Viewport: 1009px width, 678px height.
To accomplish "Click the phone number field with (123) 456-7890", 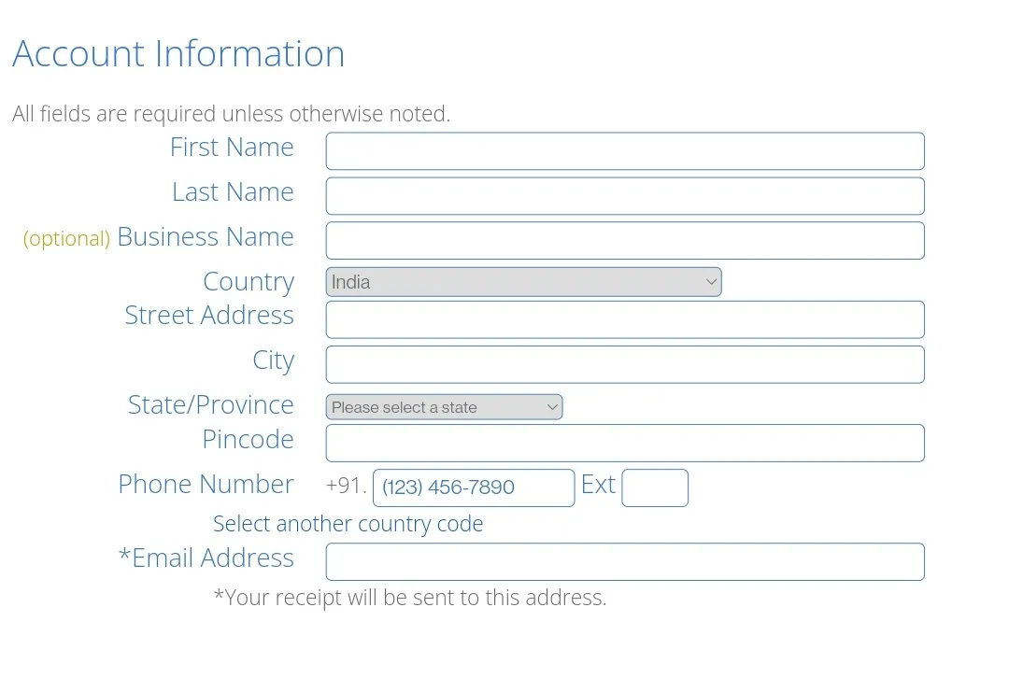I will point(474,488).
